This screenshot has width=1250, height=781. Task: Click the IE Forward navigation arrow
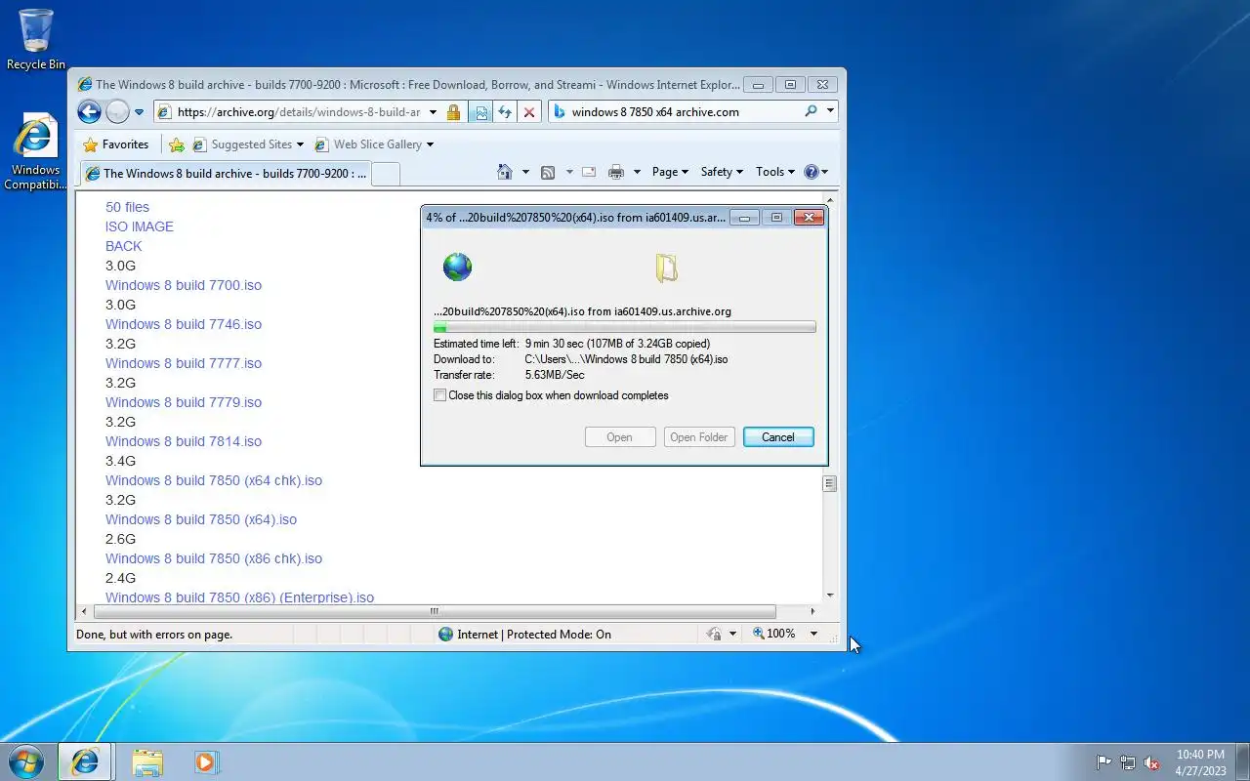[117, 111]
